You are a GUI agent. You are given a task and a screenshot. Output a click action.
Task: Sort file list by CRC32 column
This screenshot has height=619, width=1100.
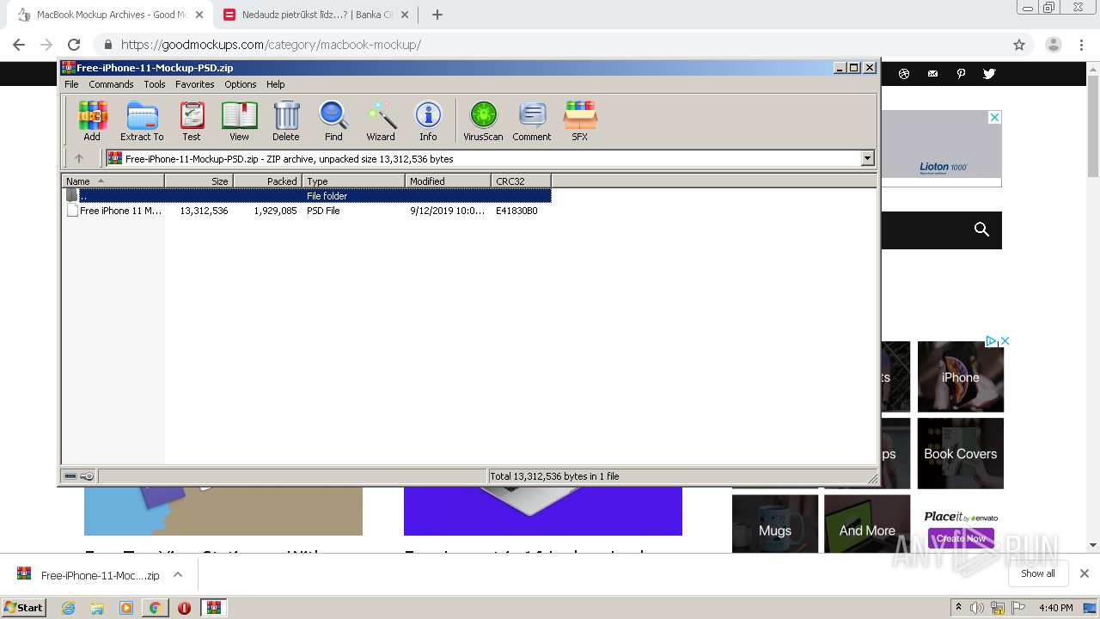pyautogui.click(x=521, y=181)
